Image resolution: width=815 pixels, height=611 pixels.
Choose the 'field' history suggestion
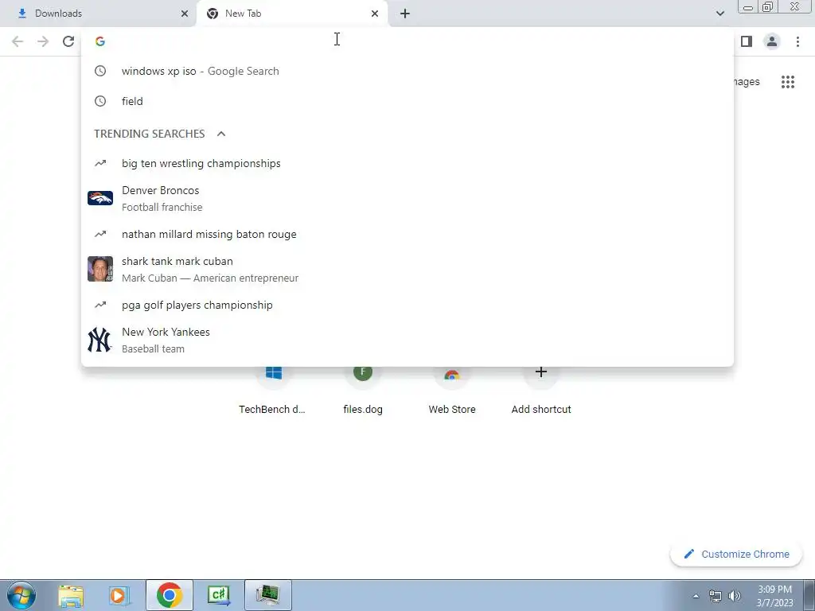407,101
